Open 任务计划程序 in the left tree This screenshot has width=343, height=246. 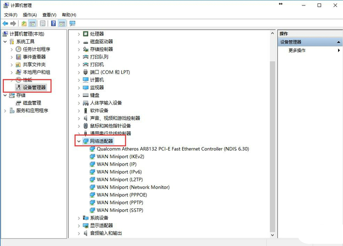tap(37, 49)
